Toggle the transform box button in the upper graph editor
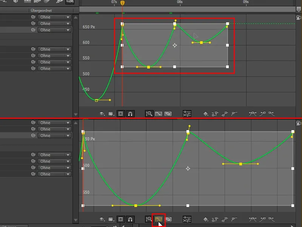 click(121, 114)
